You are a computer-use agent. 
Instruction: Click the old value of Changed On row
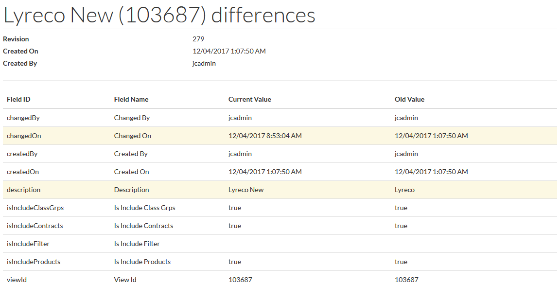click(x=431, y=136)
